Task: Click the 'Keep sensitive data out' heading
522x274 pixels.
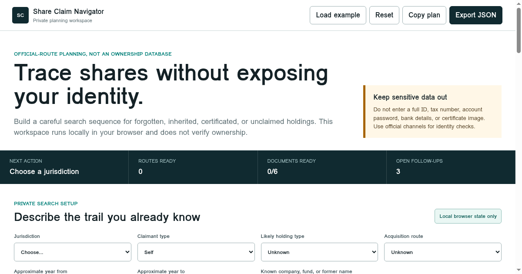Action: [410, 97]
